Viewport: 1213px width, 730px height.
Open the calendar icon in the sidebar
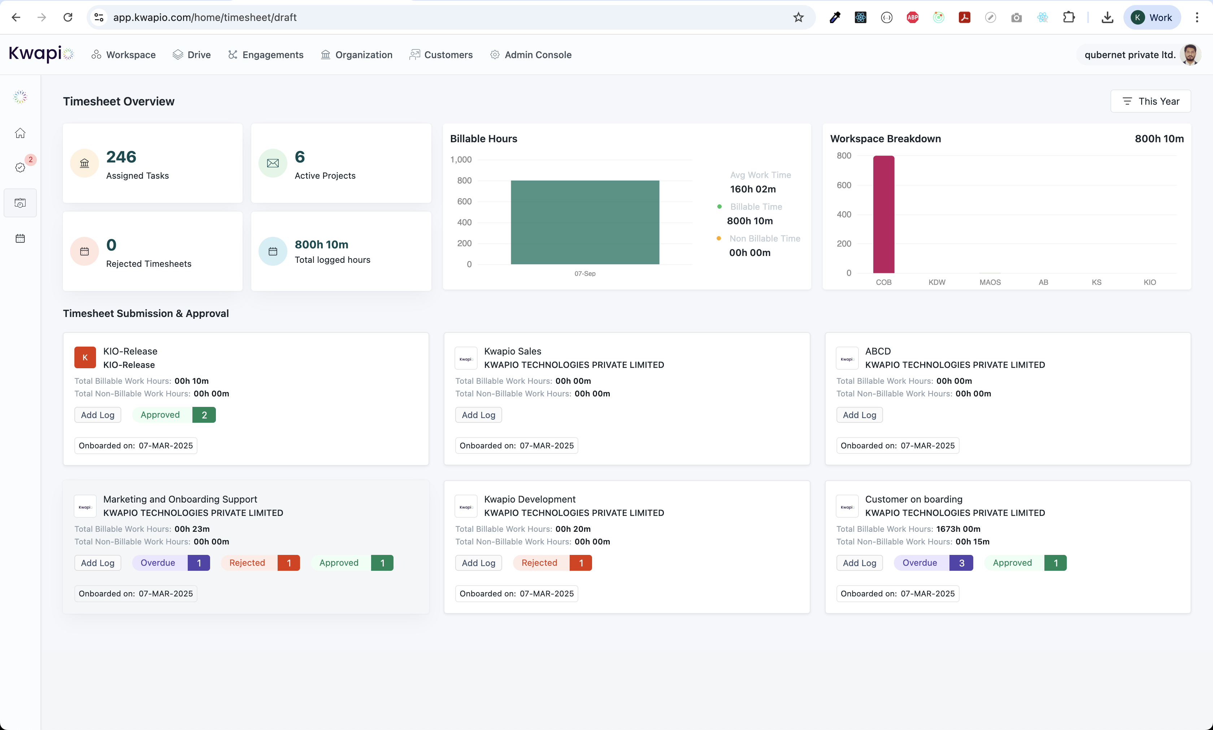tap(20, 239)
